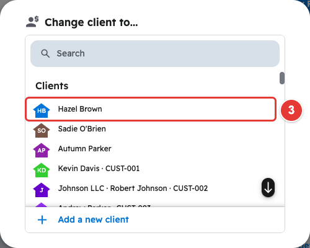This screenshot has width=310, height=248.
Task: Click the plus icon beside Add a new client
Action: click(x=42, y=219)
